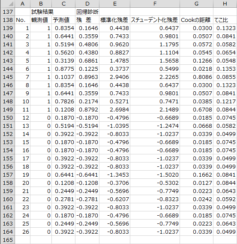Screen dimensions: 237x244
Task: Click Cook's distance 0.1266
Action: (197, 60)
